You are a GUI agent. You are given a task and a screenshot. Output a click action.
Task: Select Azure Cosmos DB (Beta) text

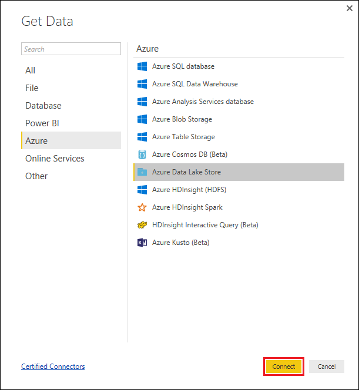point(190,154)
